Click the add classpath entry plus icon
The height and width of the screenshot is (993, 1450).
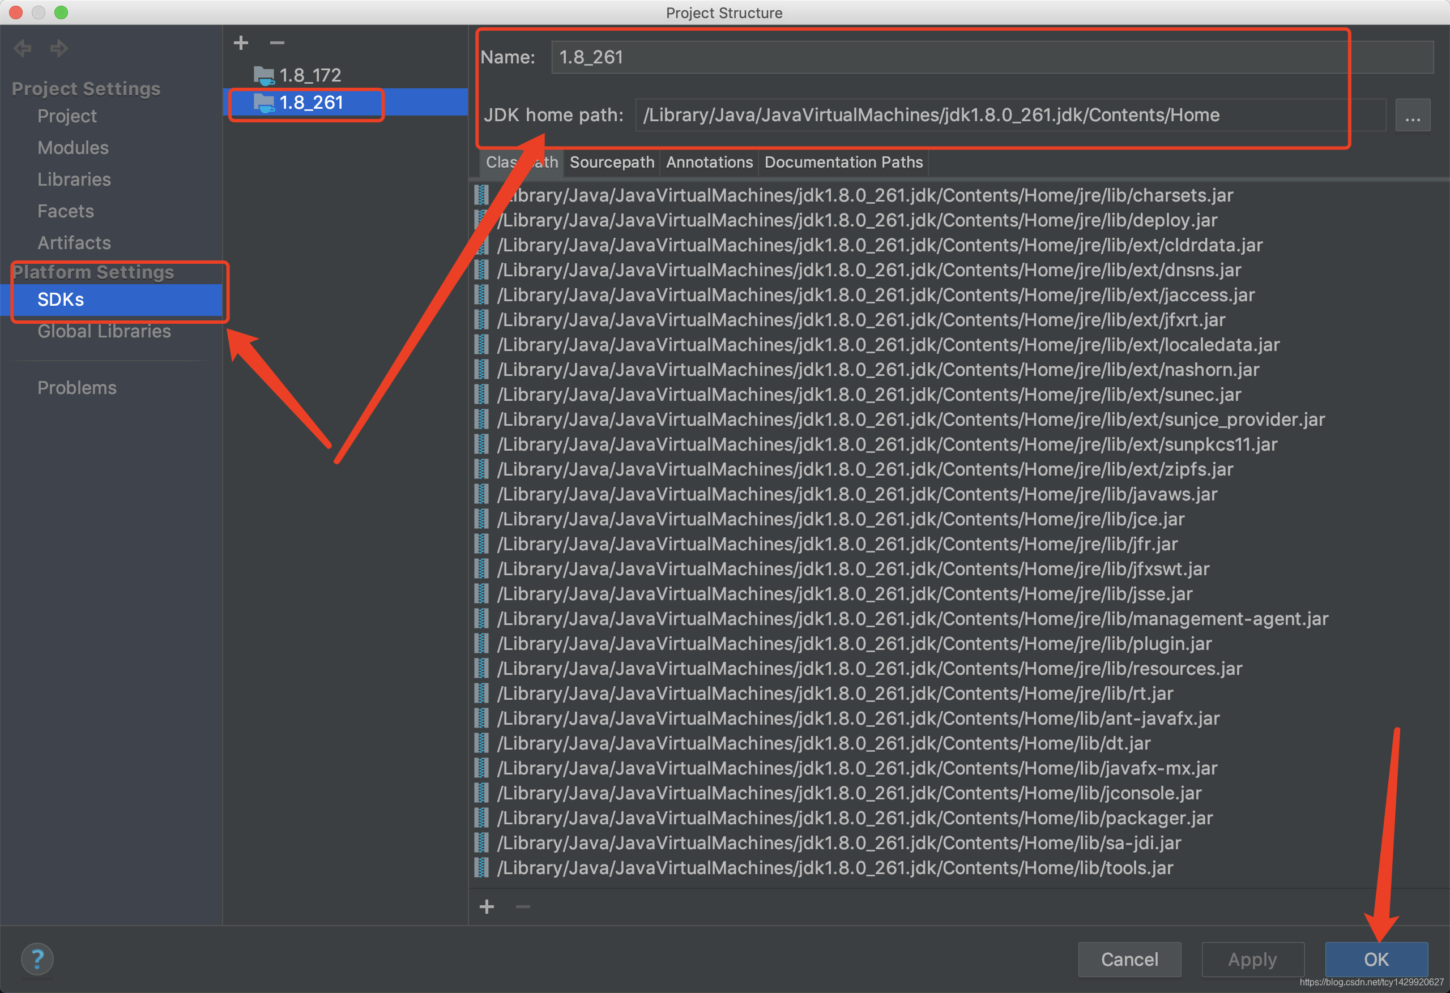tap(487, 906)
